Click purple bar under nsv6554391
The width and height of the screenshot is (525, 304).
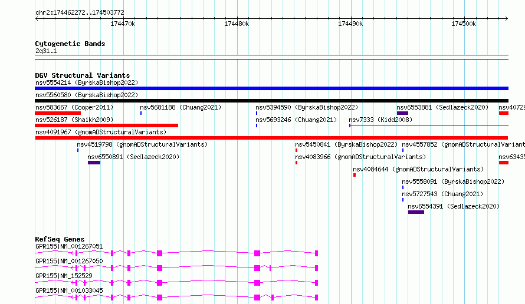pos(416,212)
